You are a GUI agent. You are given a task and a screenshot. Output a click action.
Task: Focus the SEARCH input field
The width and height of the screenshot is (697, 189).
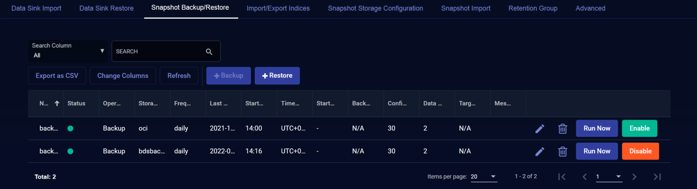[x=158, y=51]
